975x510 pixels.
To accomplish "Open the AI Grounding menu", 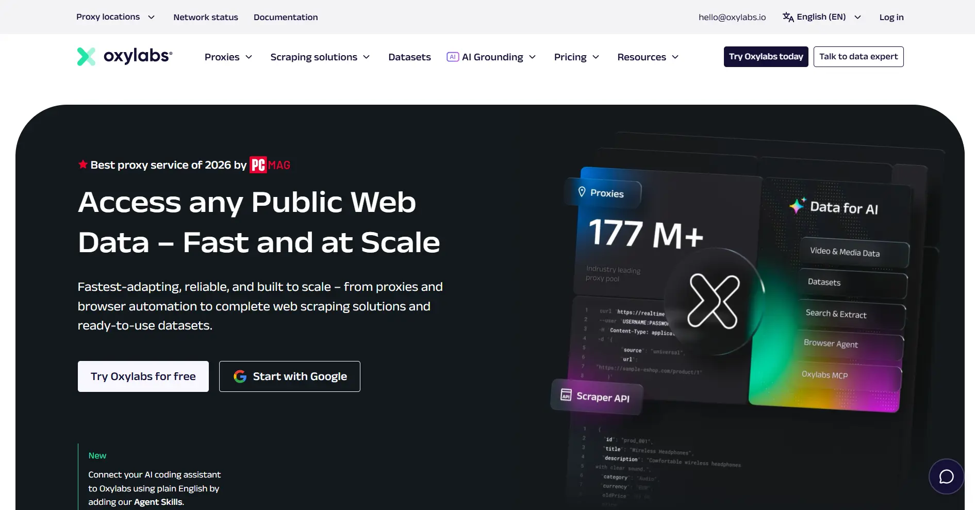I will (x=491, y=57).
